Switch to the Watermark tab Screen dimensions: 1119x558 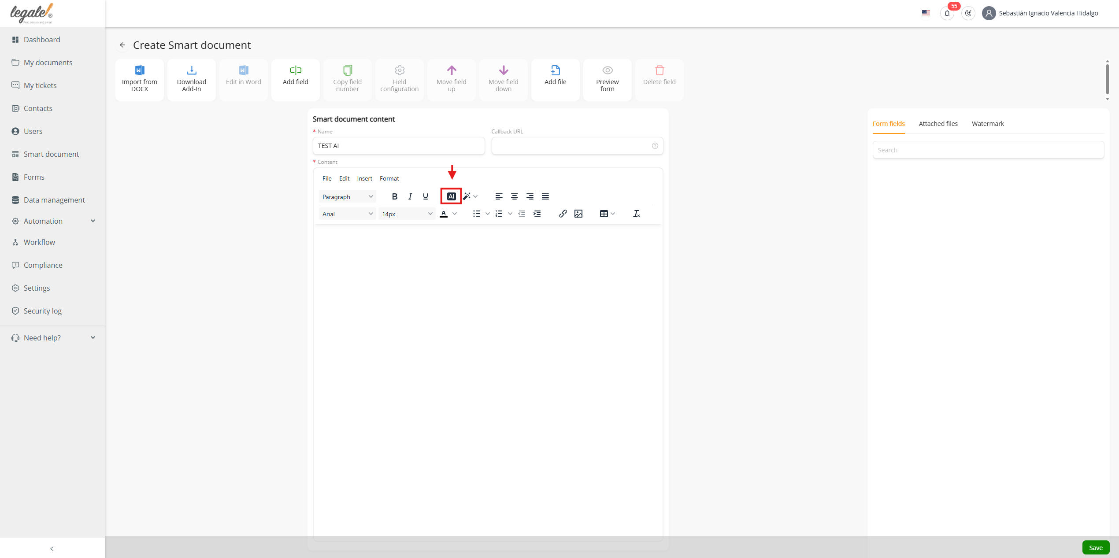point(988,124)
